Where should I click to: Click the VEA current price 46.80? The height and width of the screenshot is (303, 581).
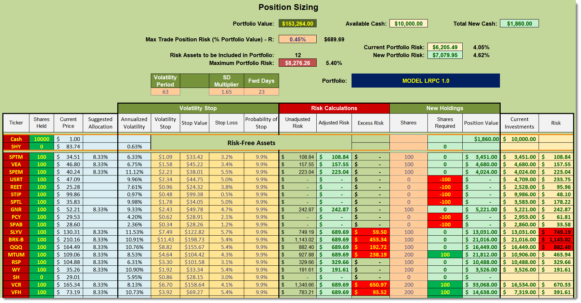68,164
